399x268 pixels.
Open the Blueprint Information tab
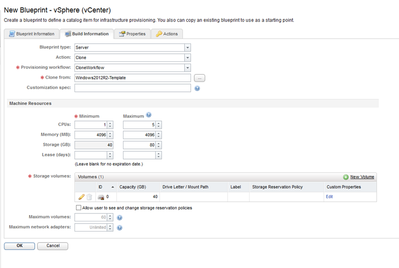pyautogui.click(x=32, y=34)
